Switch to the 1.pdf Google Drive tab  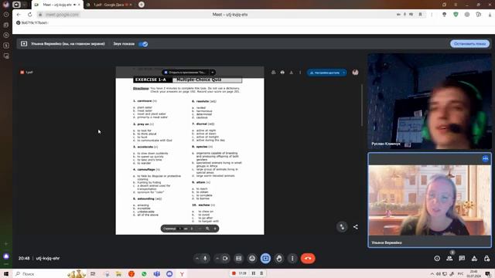[109, 5]
